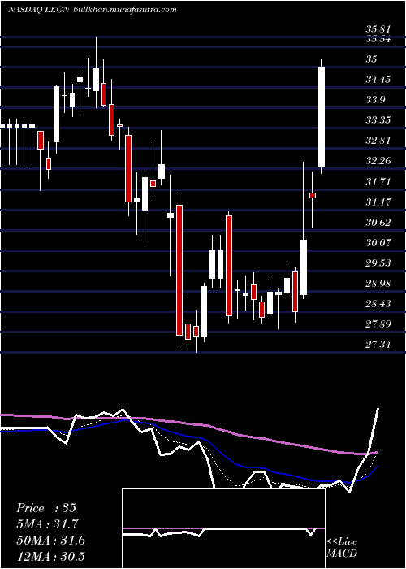Click the <<Live MACD label

coord(342,548)
